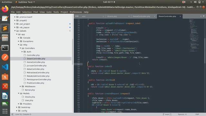Show Applications grid in the dock

point(5,111)
